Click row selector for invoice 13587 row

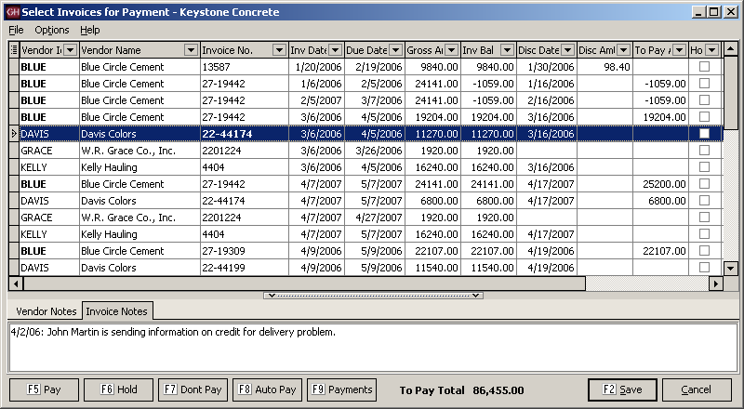14,67
